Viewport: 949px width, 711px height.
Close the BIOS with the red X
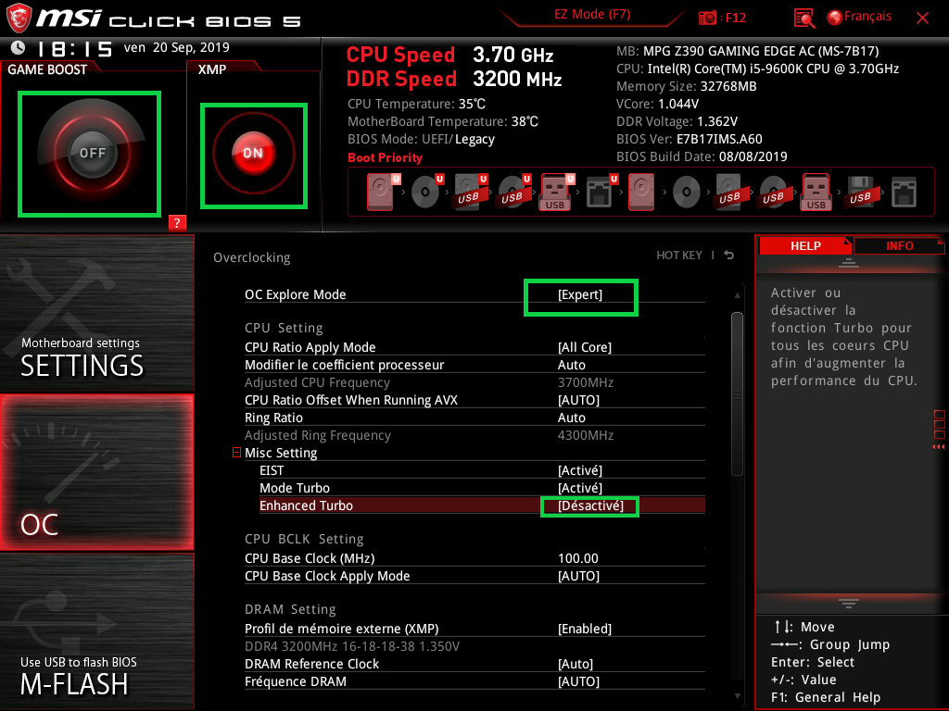[x=922, y=19]
